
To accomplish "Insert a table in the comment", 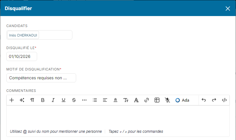I will [157, 100].
